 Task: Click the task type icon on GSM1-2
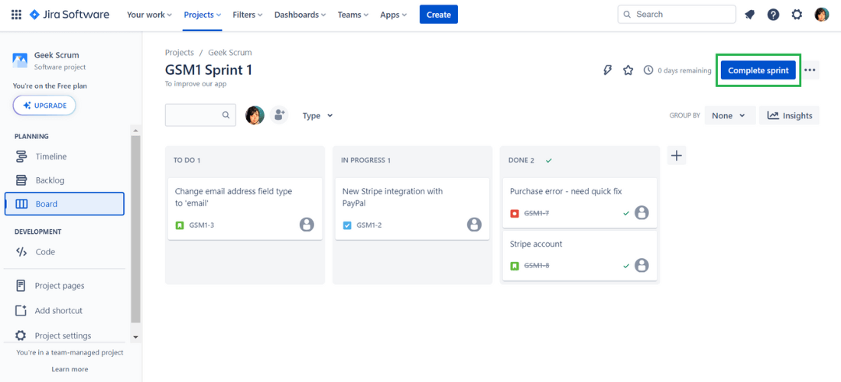(x=347, y=225)
